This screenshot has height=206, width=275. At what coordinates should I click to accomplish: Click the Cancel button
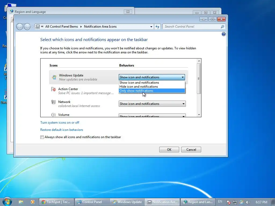(x=191, y=150)
